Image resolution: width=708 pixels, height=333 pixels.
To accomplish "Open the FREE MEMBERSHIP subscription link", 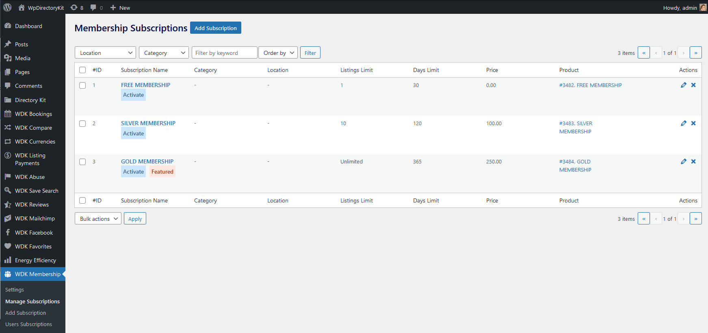I will [x=145, y=85].
